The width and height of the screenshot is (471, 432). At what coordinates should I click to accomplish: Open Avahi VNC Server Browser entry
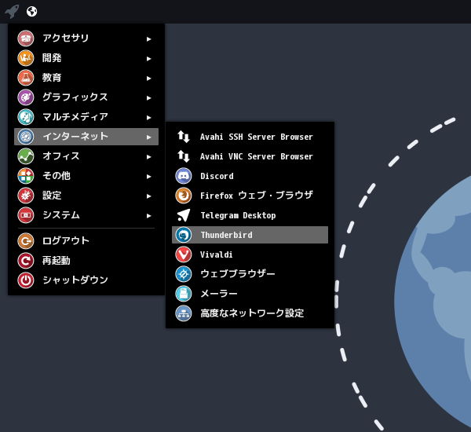pyautogui.click(x=250, y=156)
